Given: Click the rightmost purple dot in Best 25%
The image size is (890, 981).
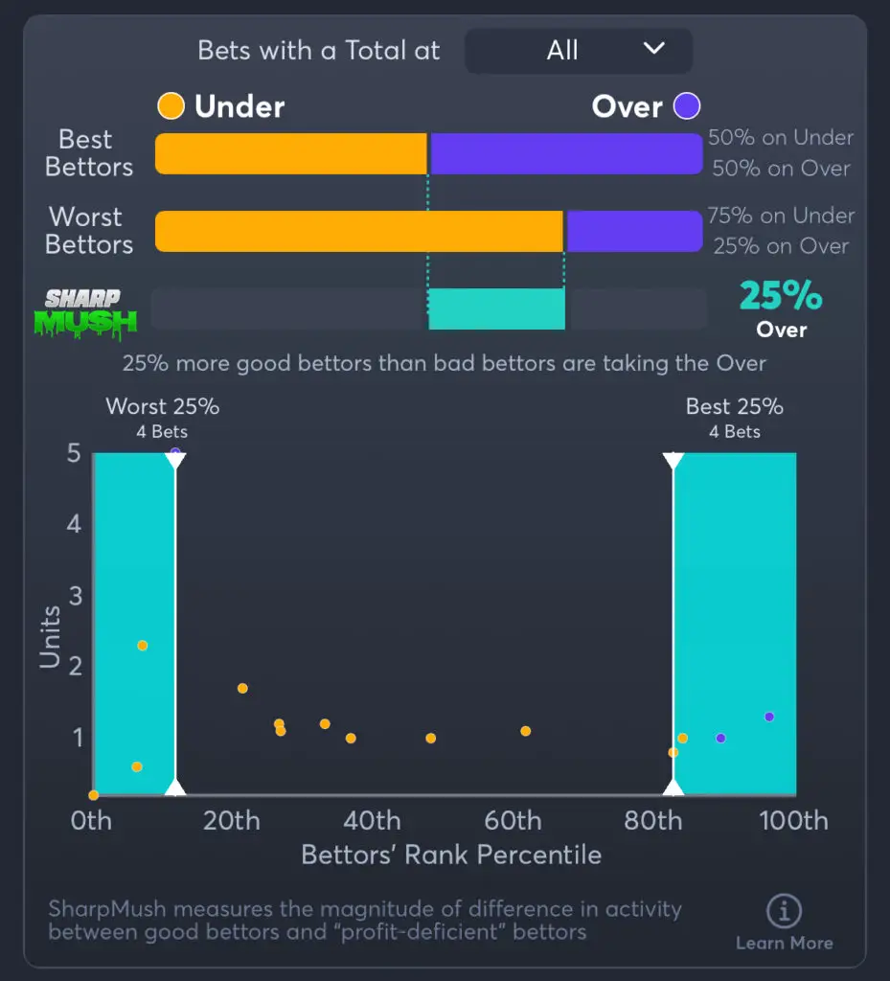Looking at the screenshot, I should tap(769, 717).
